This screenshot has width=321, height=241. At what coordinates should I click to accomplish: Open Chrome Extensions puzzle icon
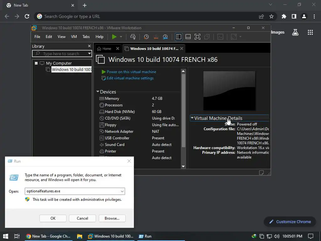click(284, 16)
